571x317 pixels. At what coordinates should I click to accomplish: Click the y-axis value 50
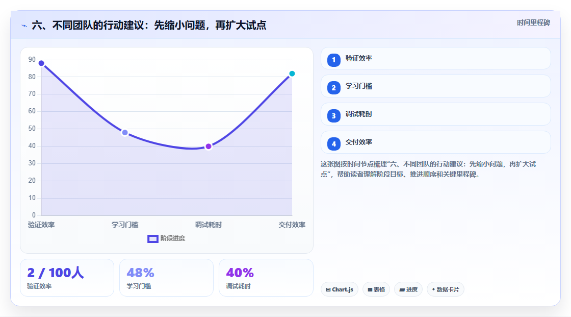(32, 129)
